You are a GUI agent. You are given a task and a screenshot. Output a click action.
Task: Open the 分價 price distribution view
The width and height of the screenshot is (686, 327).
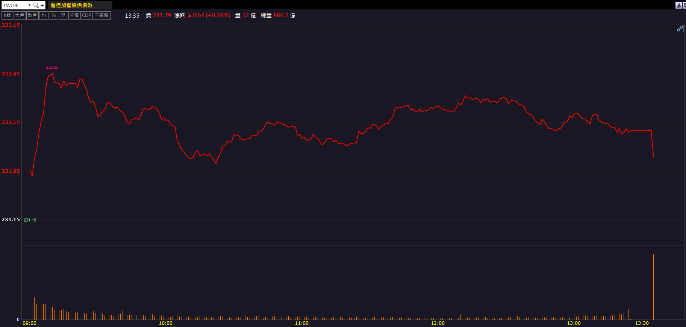(74, 15)
